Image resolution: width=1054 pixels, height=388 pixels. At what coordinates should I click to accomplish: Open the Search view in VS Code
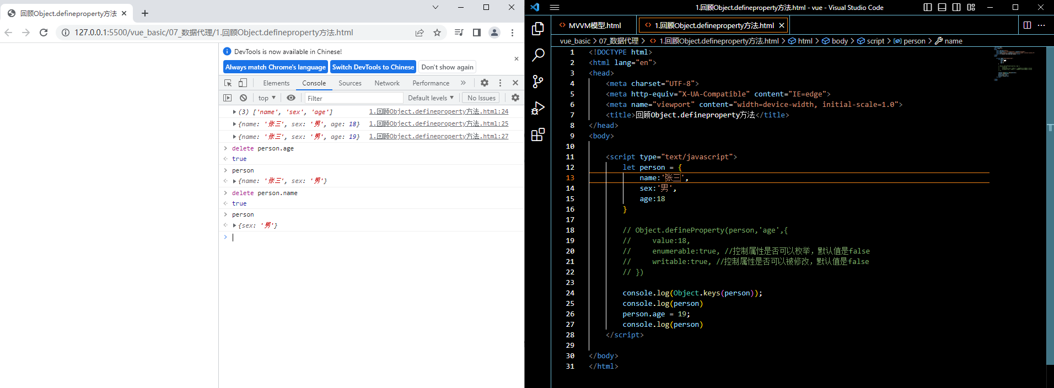[538, 55]
